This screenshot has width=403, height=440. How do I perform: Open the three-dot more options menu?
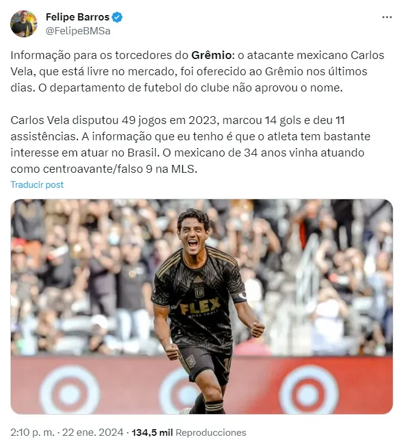click(387, 17)
